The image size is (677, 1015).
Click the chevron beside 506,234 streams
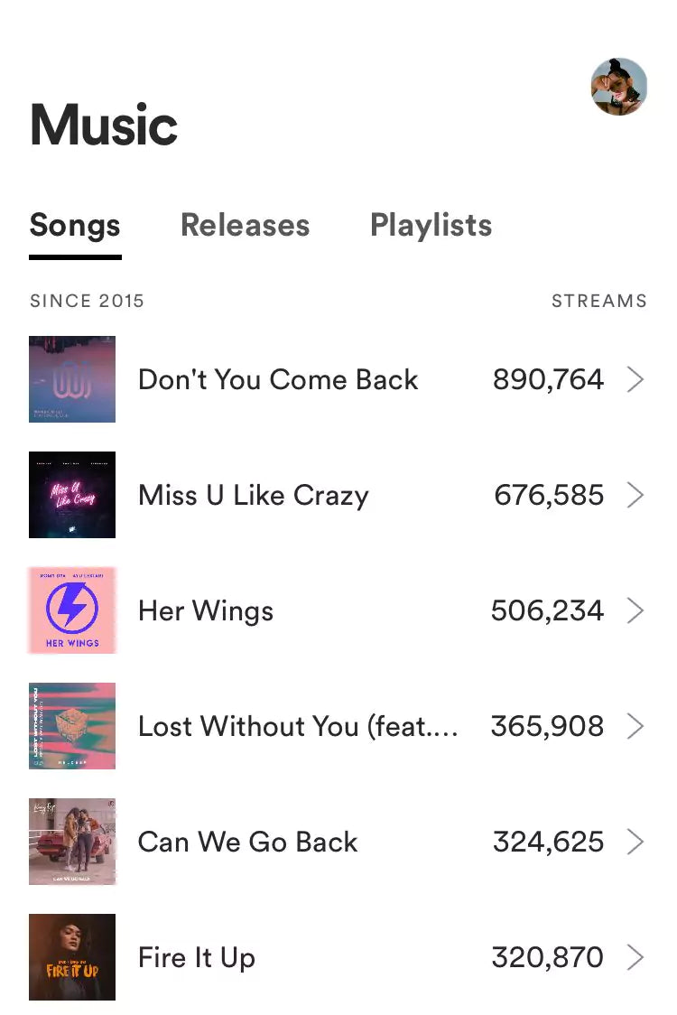point(635,611)
